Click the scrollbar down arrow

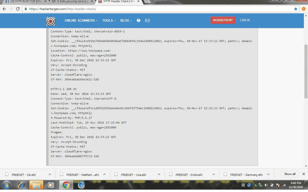tap(306, 166)
